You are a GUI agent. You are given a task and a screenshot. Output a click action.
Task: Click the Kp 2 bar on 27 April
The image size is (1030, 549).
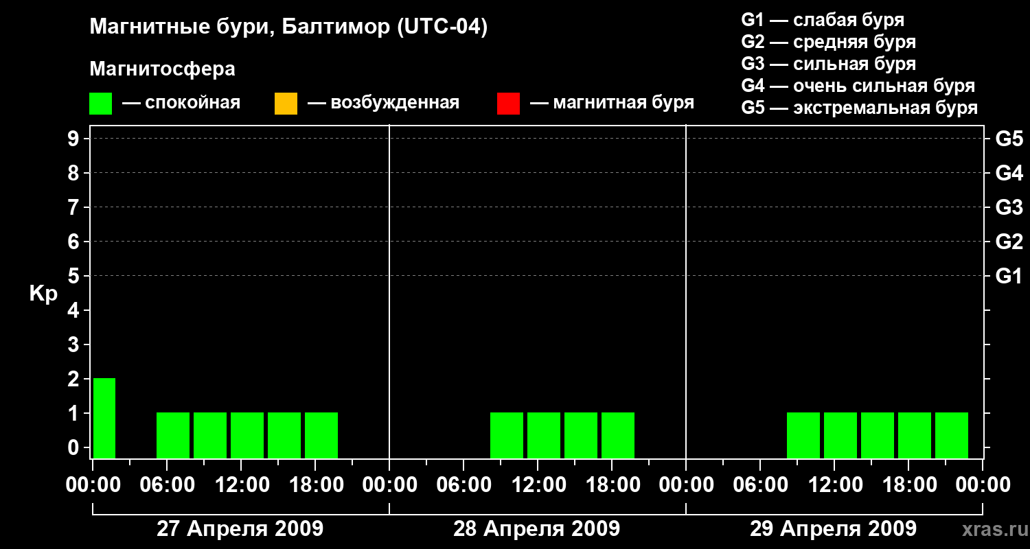tap(104, 418)
